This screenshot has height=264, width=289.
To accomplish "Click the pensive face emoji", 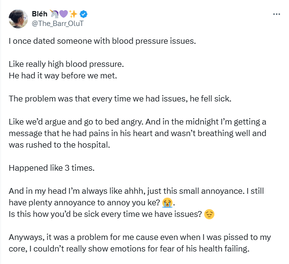I will (209, 214).
